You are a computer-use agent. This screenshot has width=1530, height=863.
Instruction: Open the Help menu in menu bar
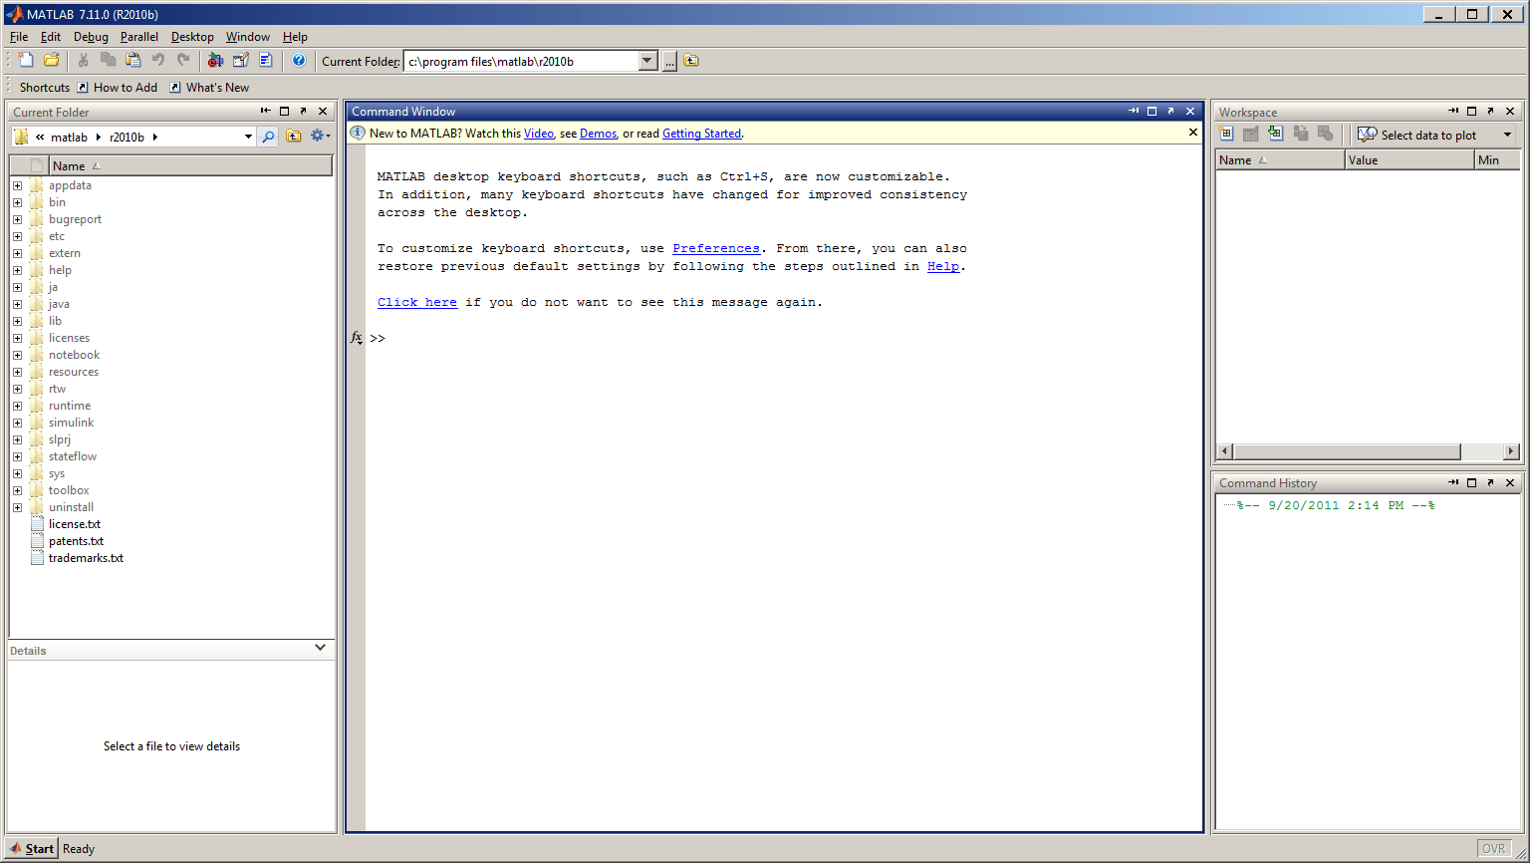(295, 37)
